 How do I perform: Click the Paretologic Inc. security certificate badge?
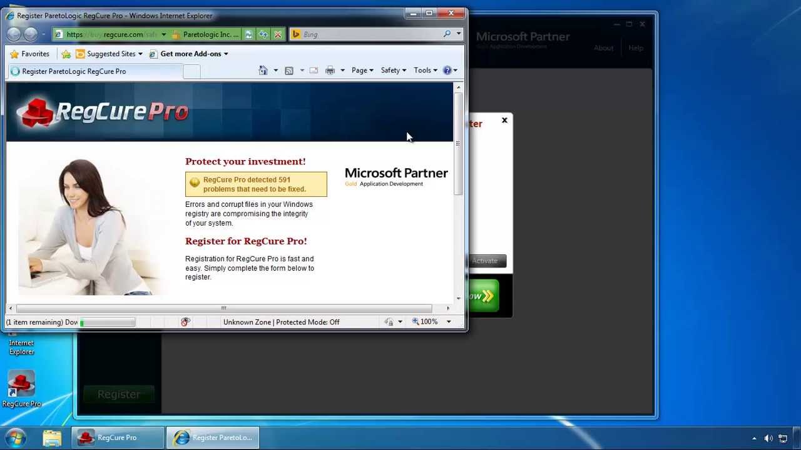[205, 34]
